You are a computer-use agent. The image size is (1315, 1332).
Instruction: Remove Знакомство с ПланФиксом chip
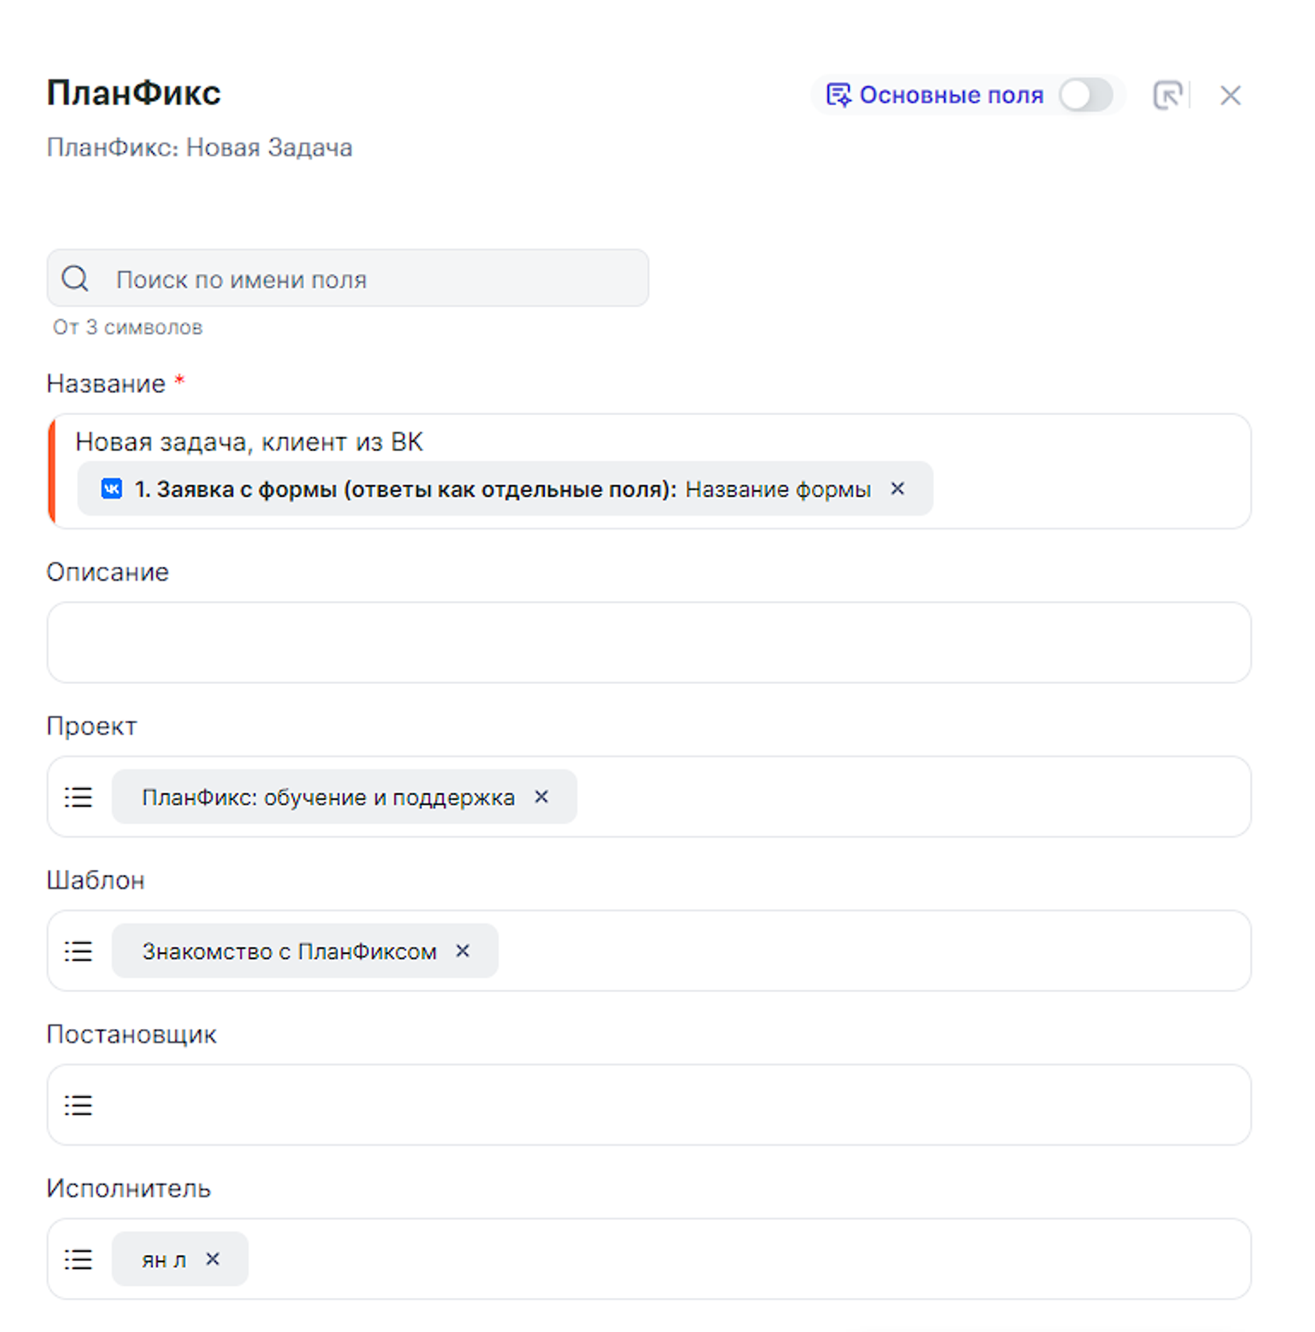[463, 951]
